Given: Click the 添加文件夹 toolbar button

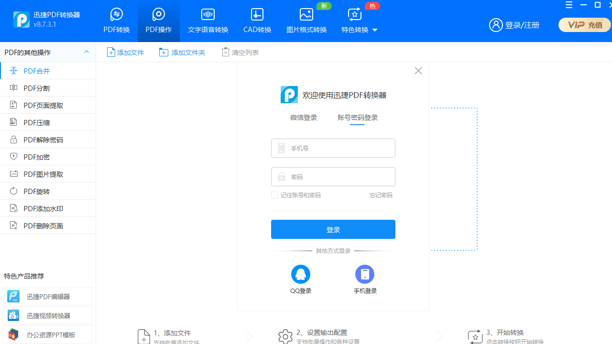Looking at the screenshot, I should tap(182, 52).
